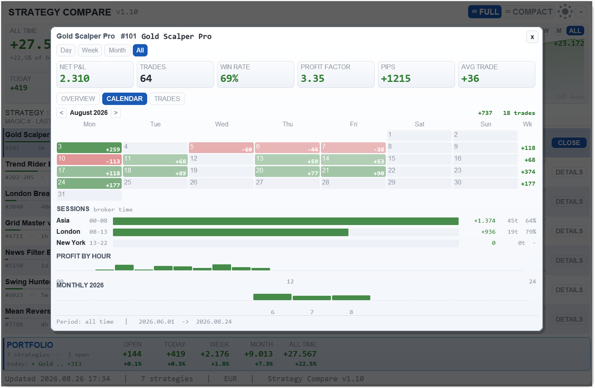This screenshot has width=595, height=388.
Task: Click calendar day 3 with +259
Action: 89,148
